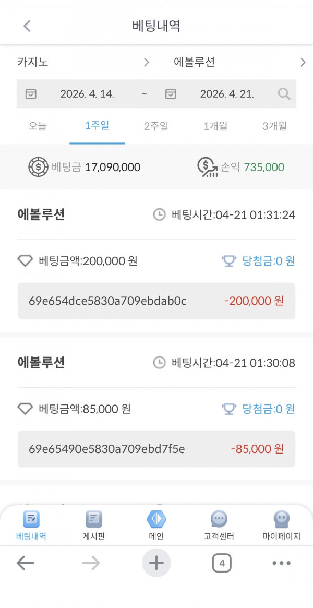The image size is (313, 608).
Task: Open the 게시판 board section
Action: coord(94,523)
